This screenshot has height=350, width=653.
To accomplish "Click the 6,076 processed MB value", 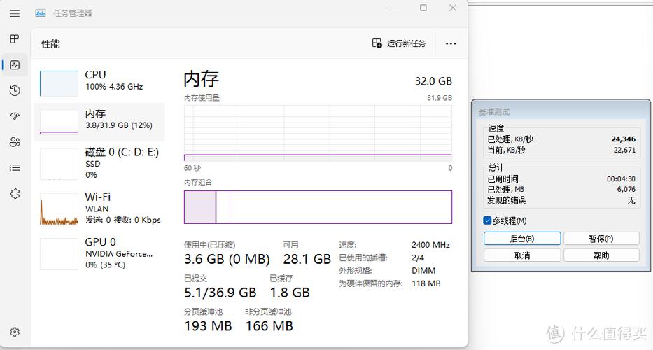I will point(626,189).
